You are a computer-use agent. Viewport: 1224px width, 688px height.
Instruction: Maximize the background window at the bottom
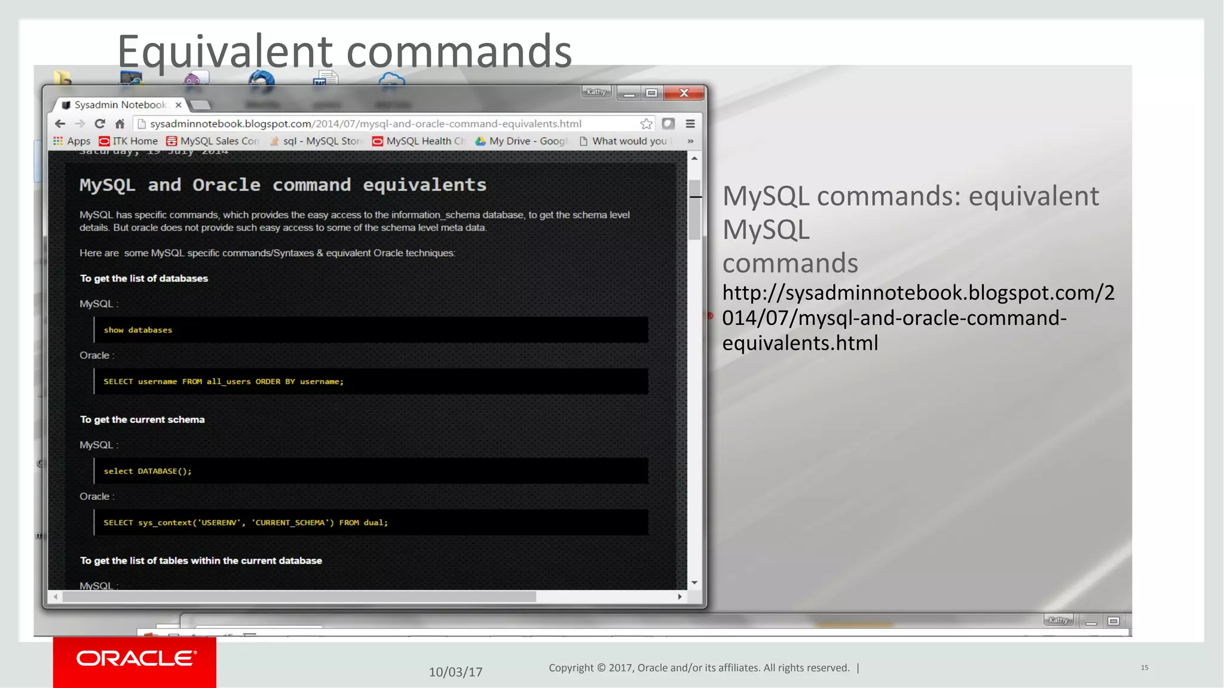coord(1113,621)
